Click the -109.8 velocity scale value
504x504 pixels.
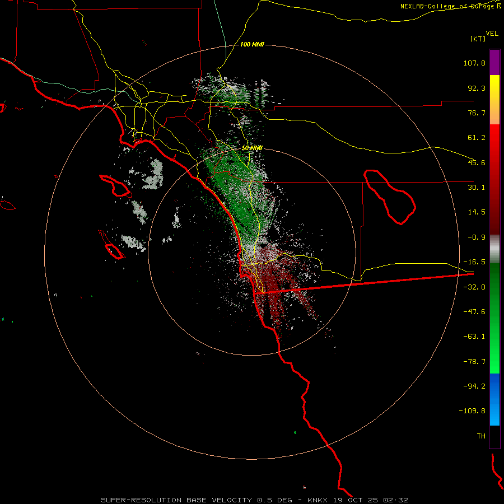[x=472, y=411]
